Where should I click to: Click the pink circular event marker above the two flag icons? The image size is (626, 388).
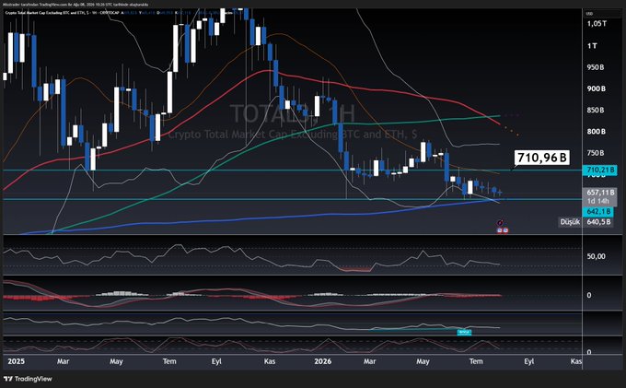tap(500, 223)
